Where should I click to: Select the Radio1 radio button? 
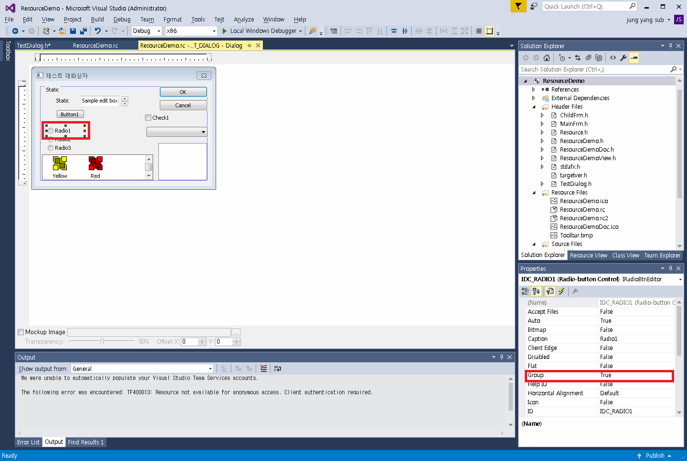pyautogui.click(x=51, y=131)
